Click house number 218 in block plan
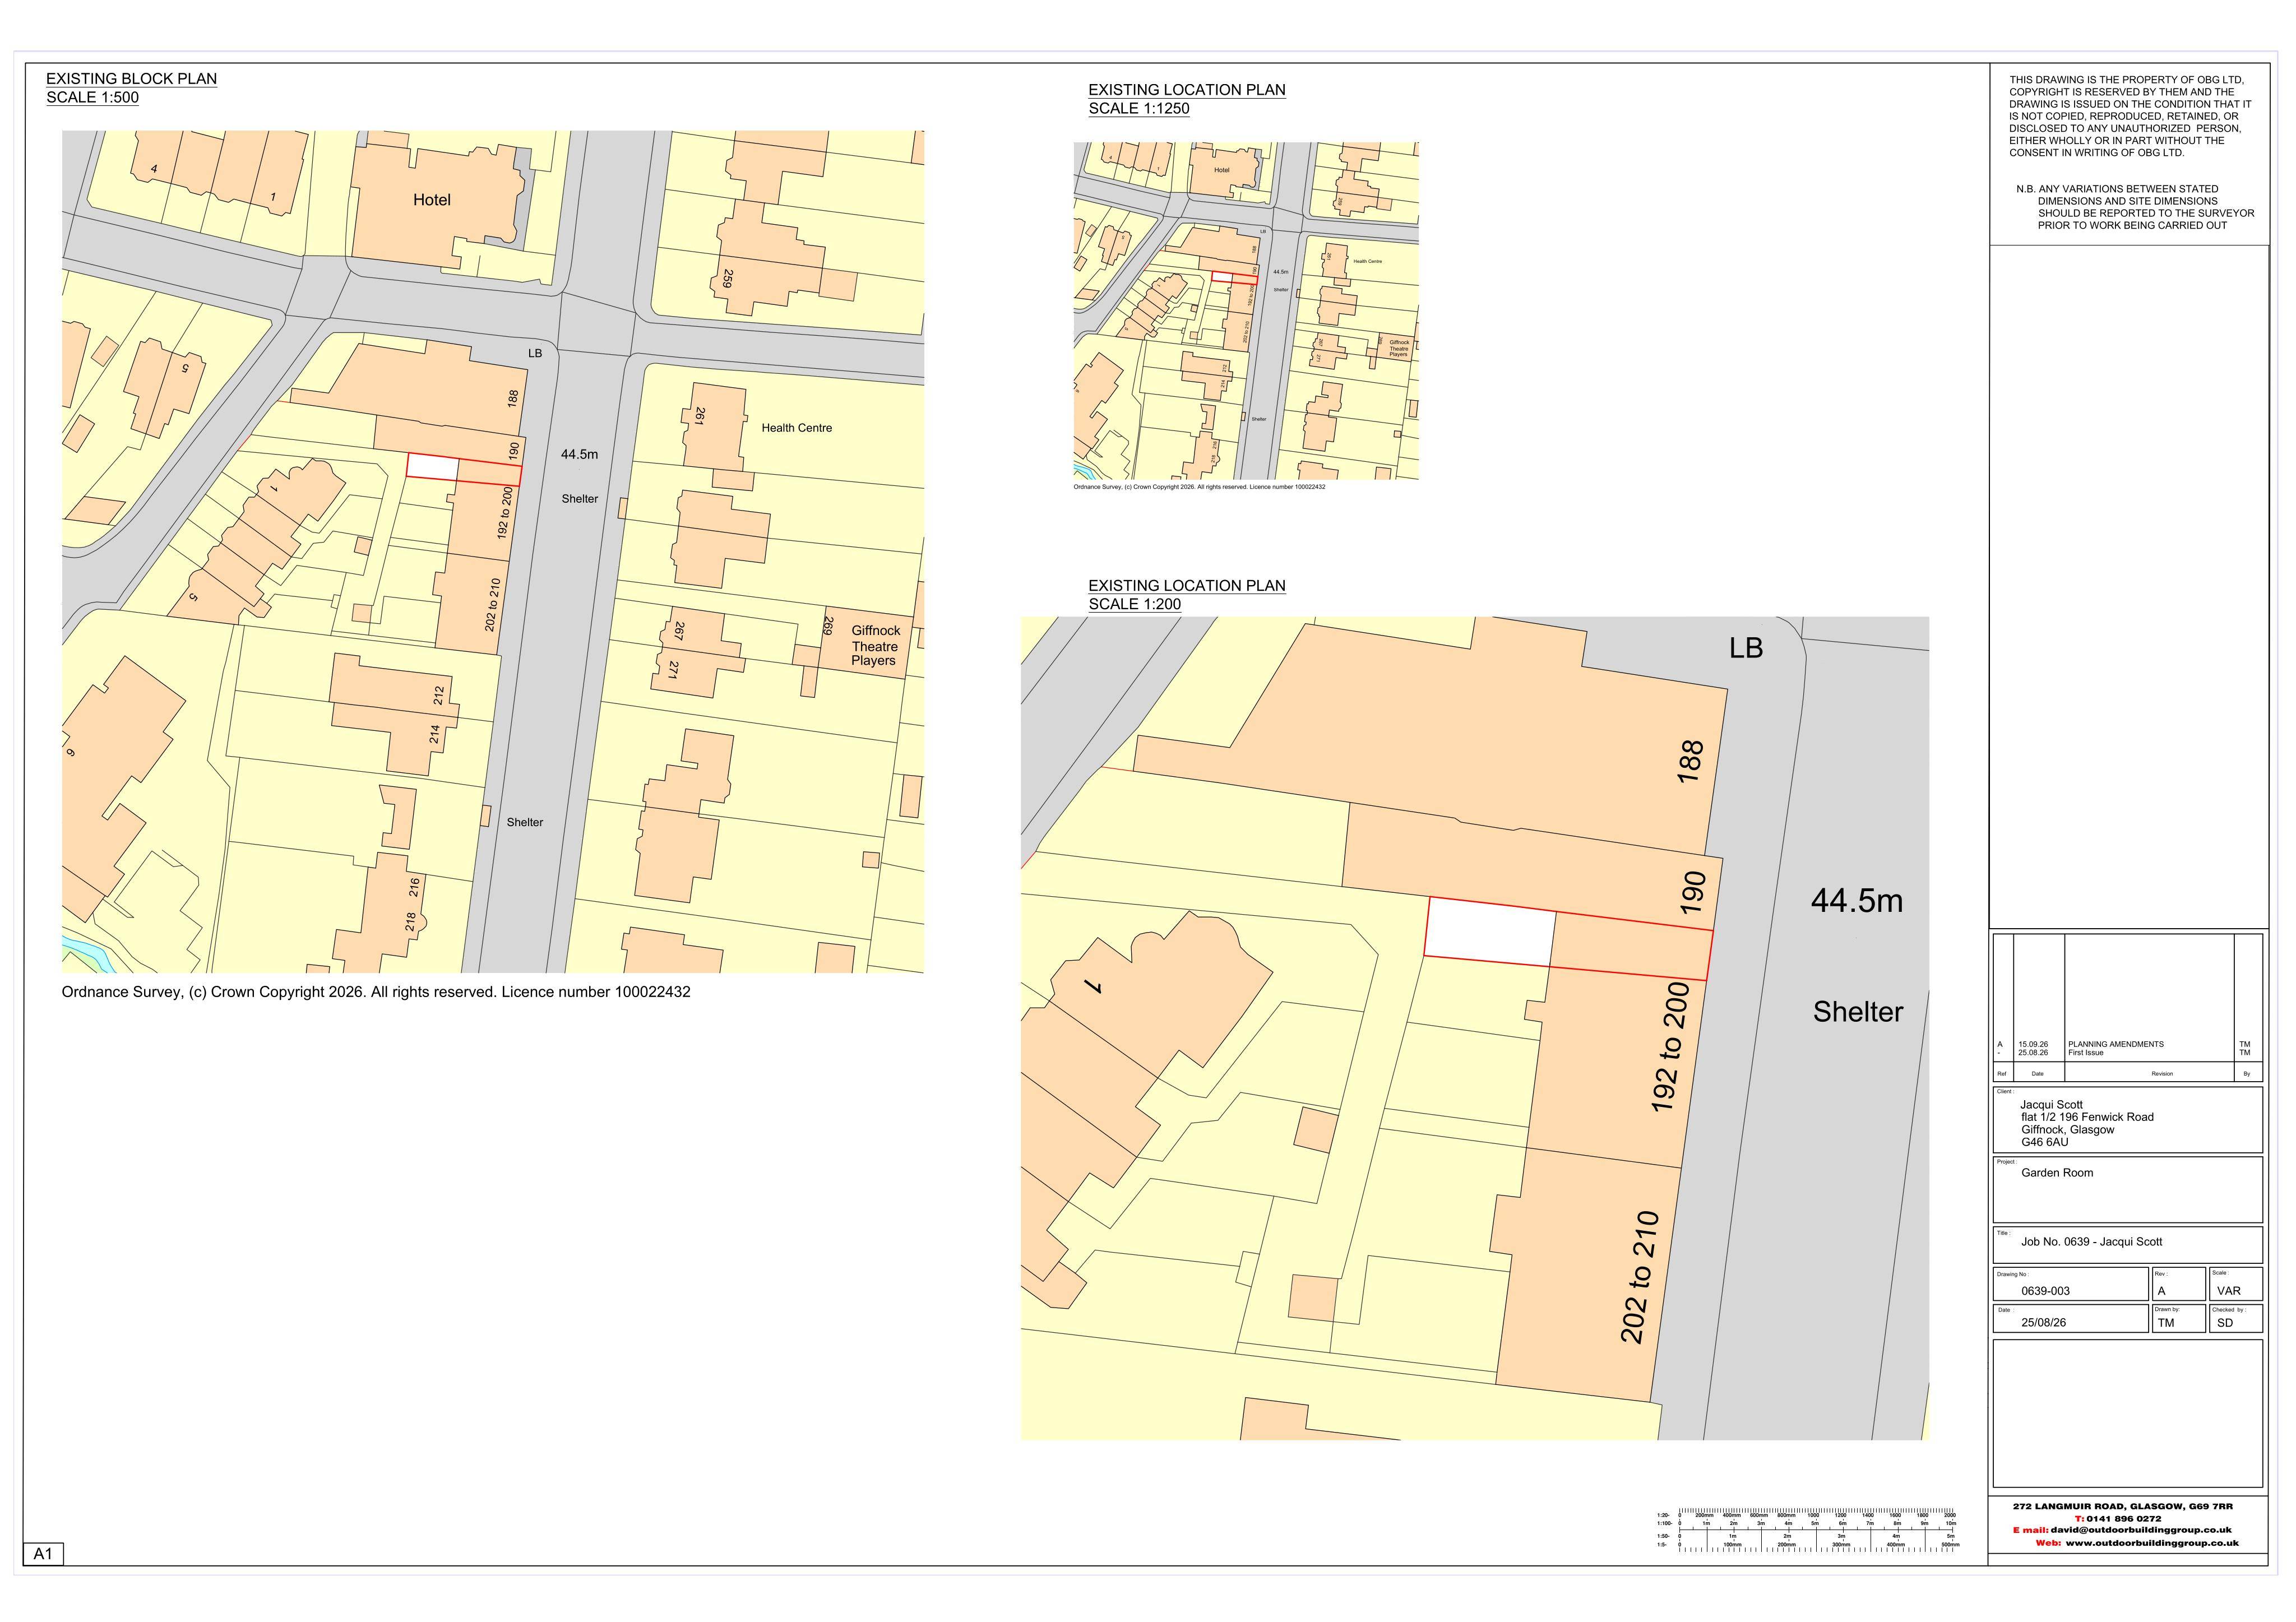This screenshot has width=2296, height=1622. 410,922
